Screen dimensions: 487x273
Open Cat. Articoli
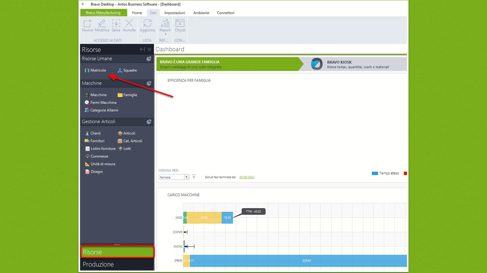(130, 141)
